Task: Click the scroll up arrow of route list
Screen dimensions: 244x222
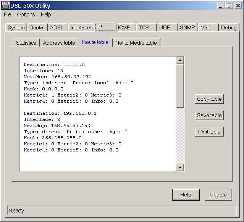Action: click(180, 60)
